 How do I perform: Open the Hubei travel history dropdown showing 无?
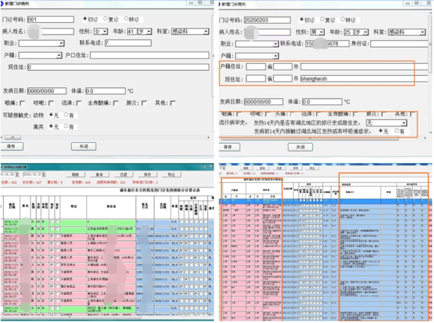coord(386,123)
